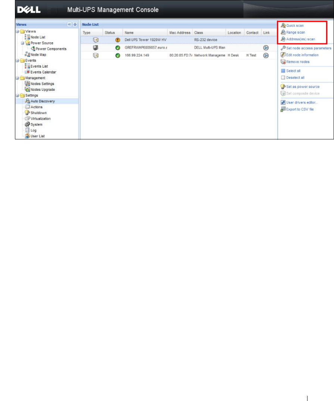Open Nodes Upgrade

(43, 90)
